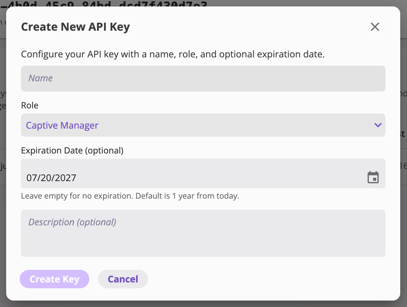Click the 'Create New API Key' heading
Image resolution: width=407 pixels, height=307 pixels.
(x=75, y=27)
